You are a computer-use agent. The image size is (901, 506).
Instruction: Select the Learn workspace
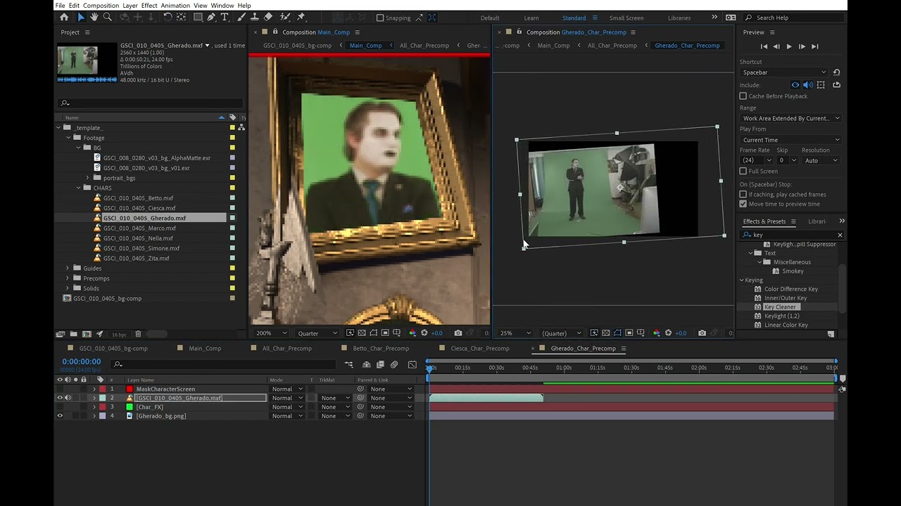tap(531, 18)
